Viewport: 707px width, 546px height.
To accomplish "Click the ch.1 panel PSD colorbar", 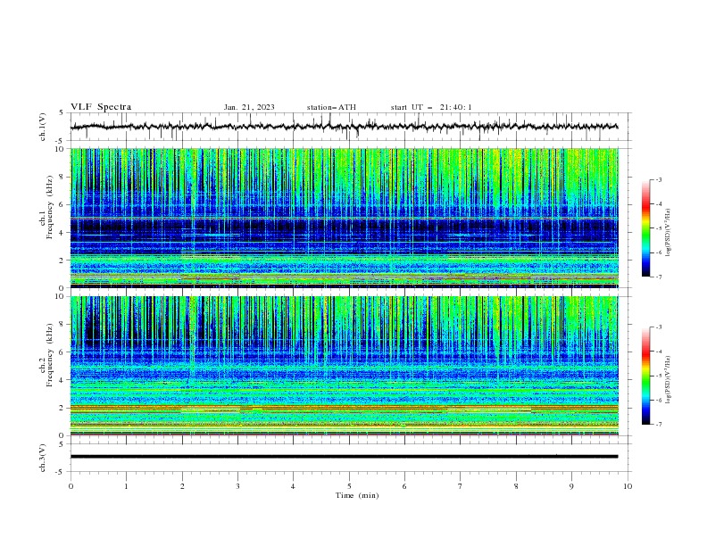I will [645, 228].
